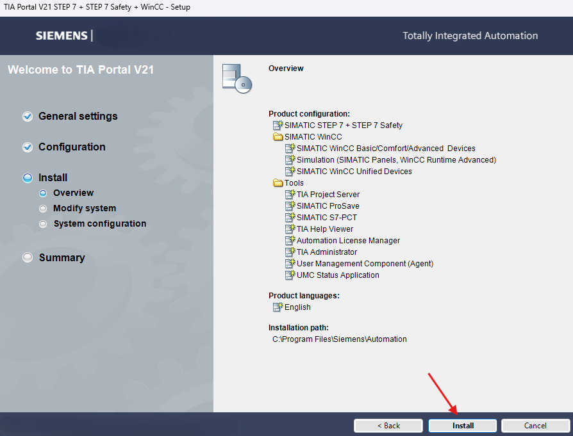
Task: Click the SIMATIC STEP 7 product icon
Action: point(278,125)
